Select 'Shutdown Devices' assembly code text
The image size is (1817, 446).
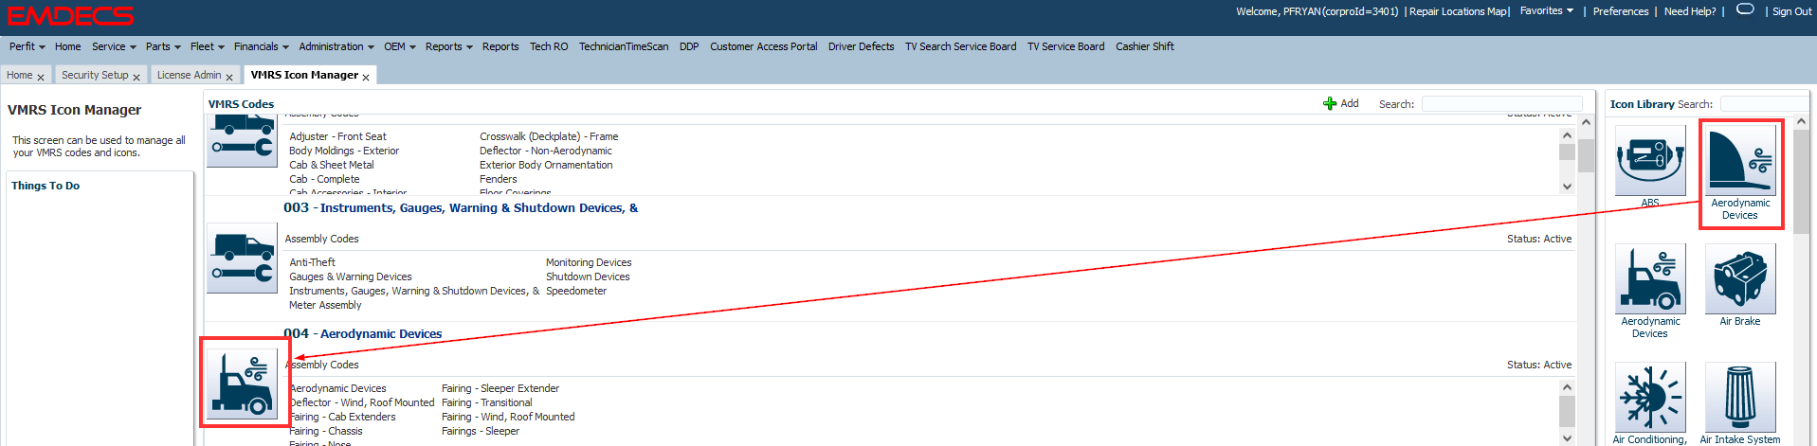click(x=588, y=277)
